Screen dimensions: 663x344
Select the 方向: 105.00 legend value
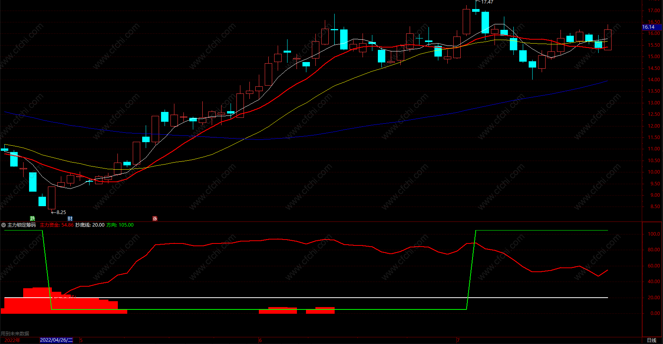[120, 225]
